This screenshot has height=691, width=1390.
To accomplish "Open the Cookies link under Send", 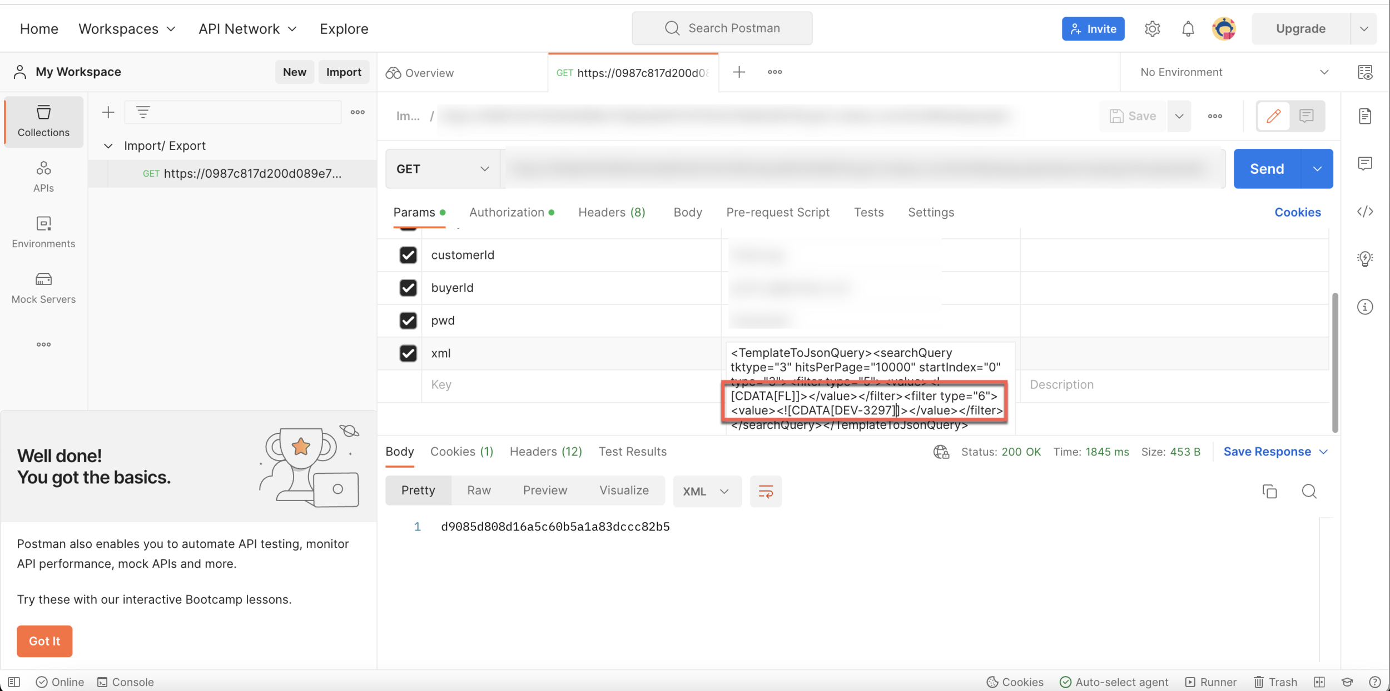I will pos(1297,212).
